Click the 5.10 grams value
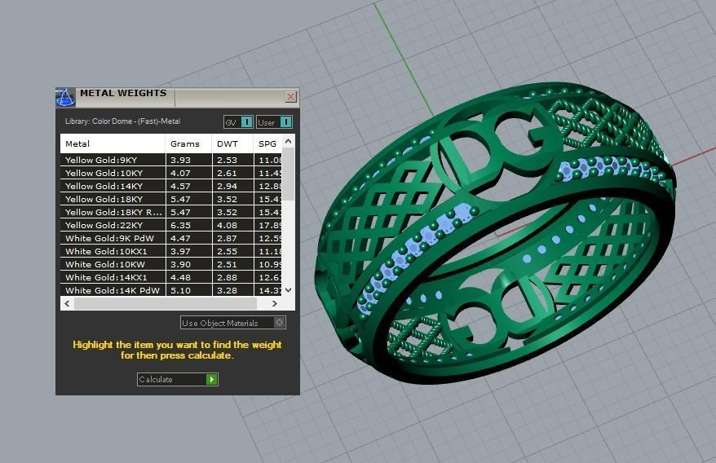The image size is (716, 463). (180, 290)
